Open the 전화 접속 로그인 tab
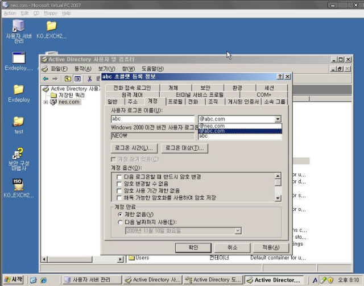This screenshot has width=364, height=286. click(132, 88)
